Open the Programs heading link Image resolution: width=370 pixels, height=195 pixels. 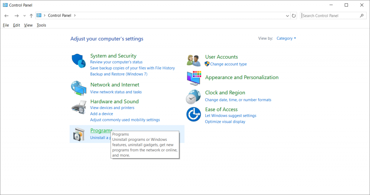(101, 130)
